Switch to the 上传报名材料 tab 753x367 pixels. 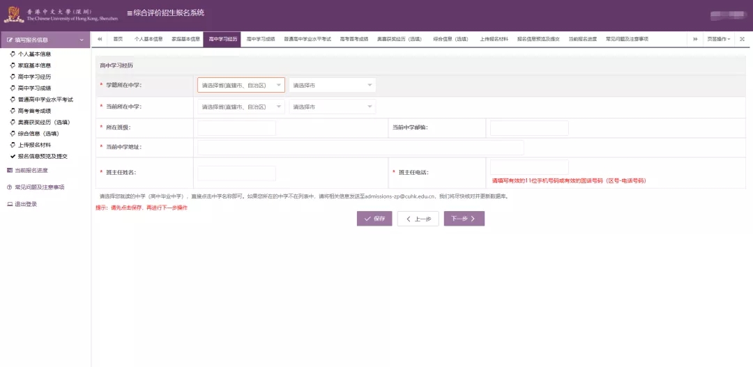tap(494, 39)
